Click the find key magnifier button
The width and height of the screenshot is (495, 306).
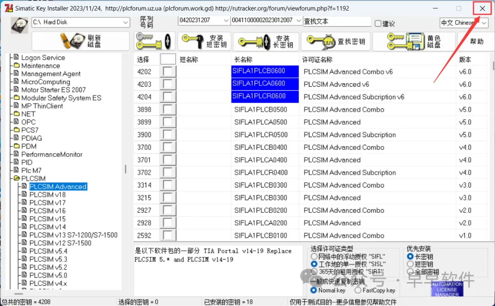point(336,41)
